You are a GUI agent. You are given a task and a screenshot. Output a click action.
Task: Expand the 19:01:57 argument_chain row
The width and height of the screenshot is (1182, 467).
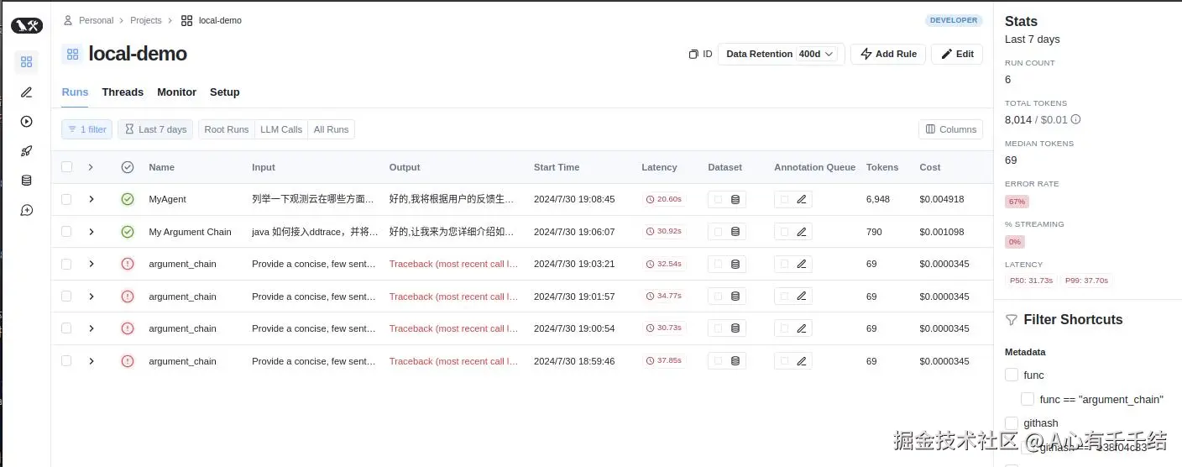coord(91,296)
